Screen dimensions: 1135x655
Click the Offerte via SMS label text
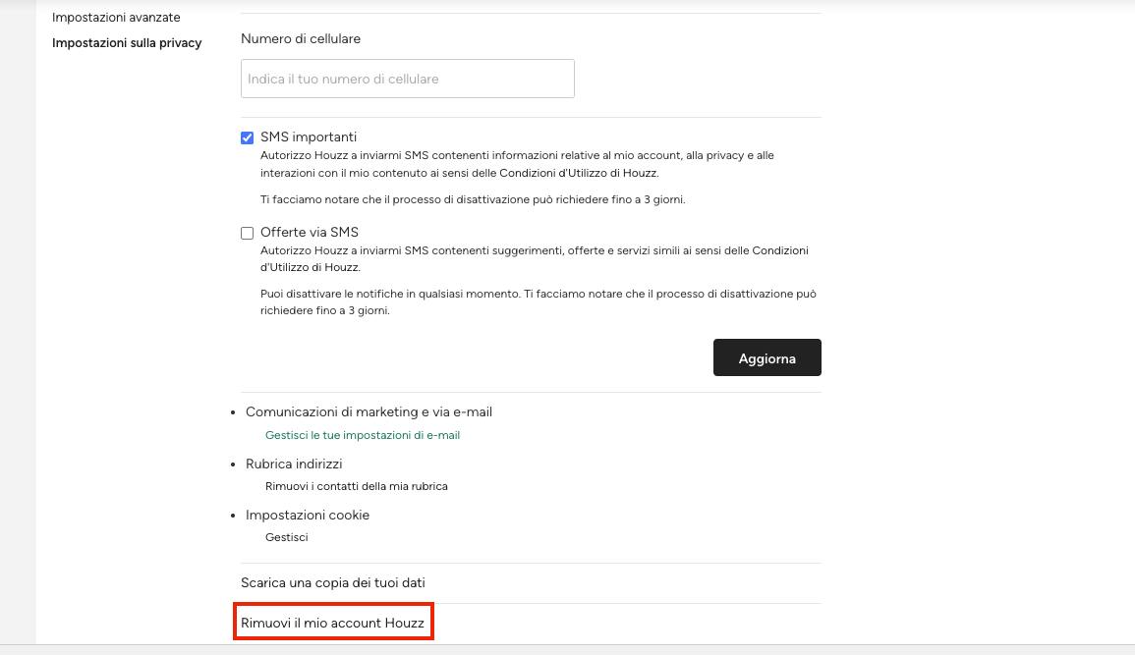click(x=310, y=232)
